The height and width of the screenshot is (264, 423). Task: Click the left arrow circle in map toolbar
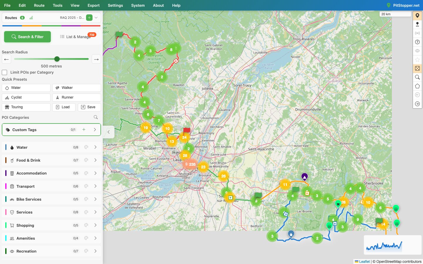tap(417, 95)
